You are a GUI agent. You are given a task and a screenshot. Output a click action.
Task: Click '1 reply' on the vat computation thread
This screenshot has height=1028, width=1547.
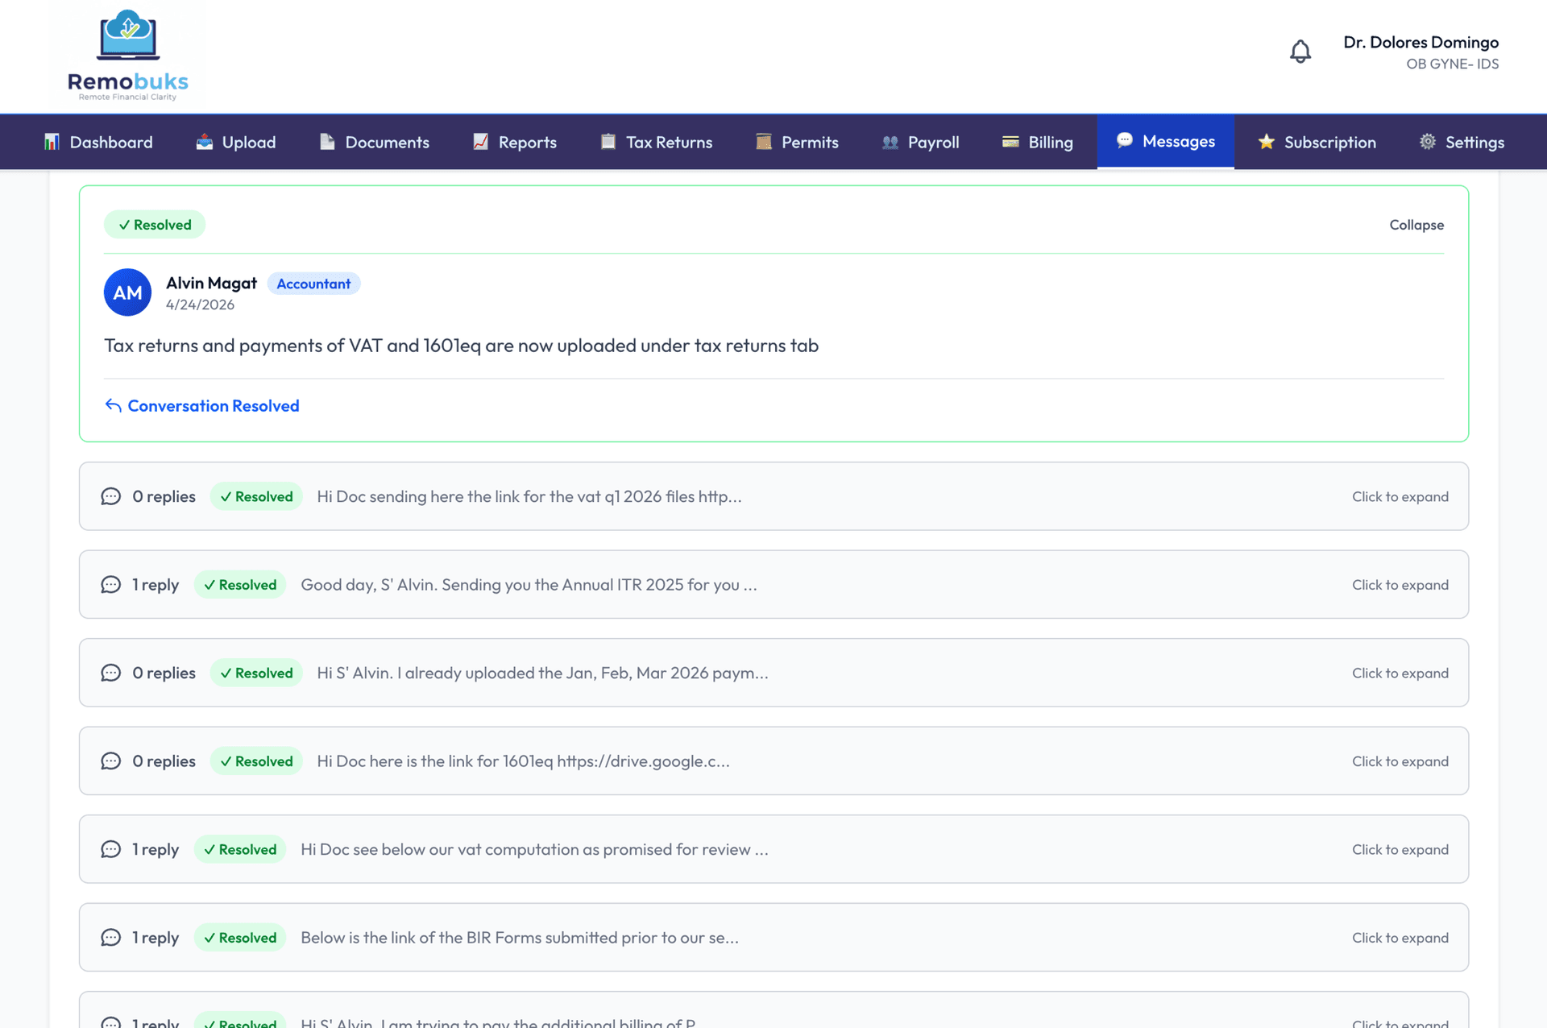pos(156,849)
